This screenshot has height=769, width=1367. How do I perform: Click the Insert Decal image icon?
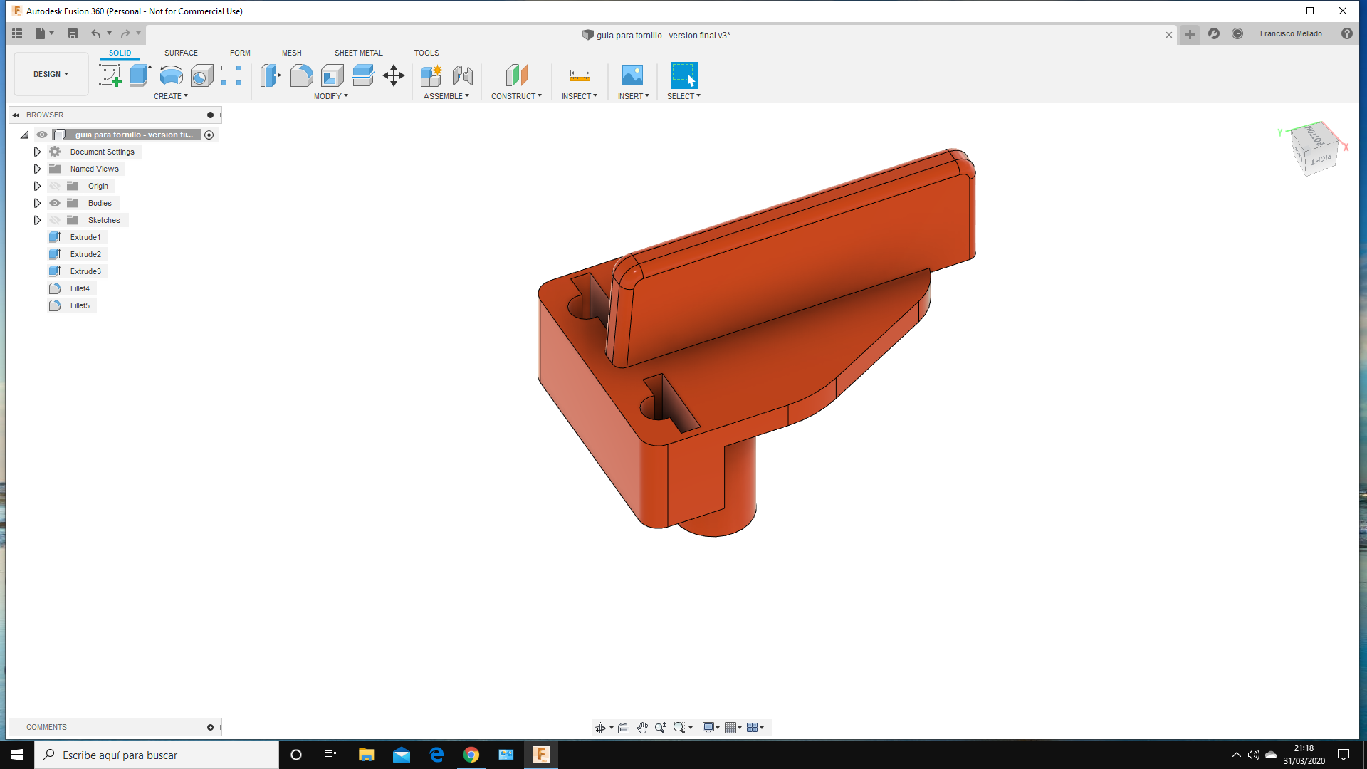click(x=632, y=75)
